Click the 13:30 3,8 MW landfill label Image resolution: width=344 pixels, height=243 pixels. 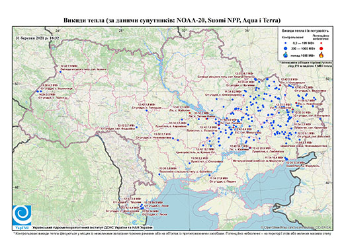click(168, 168)
